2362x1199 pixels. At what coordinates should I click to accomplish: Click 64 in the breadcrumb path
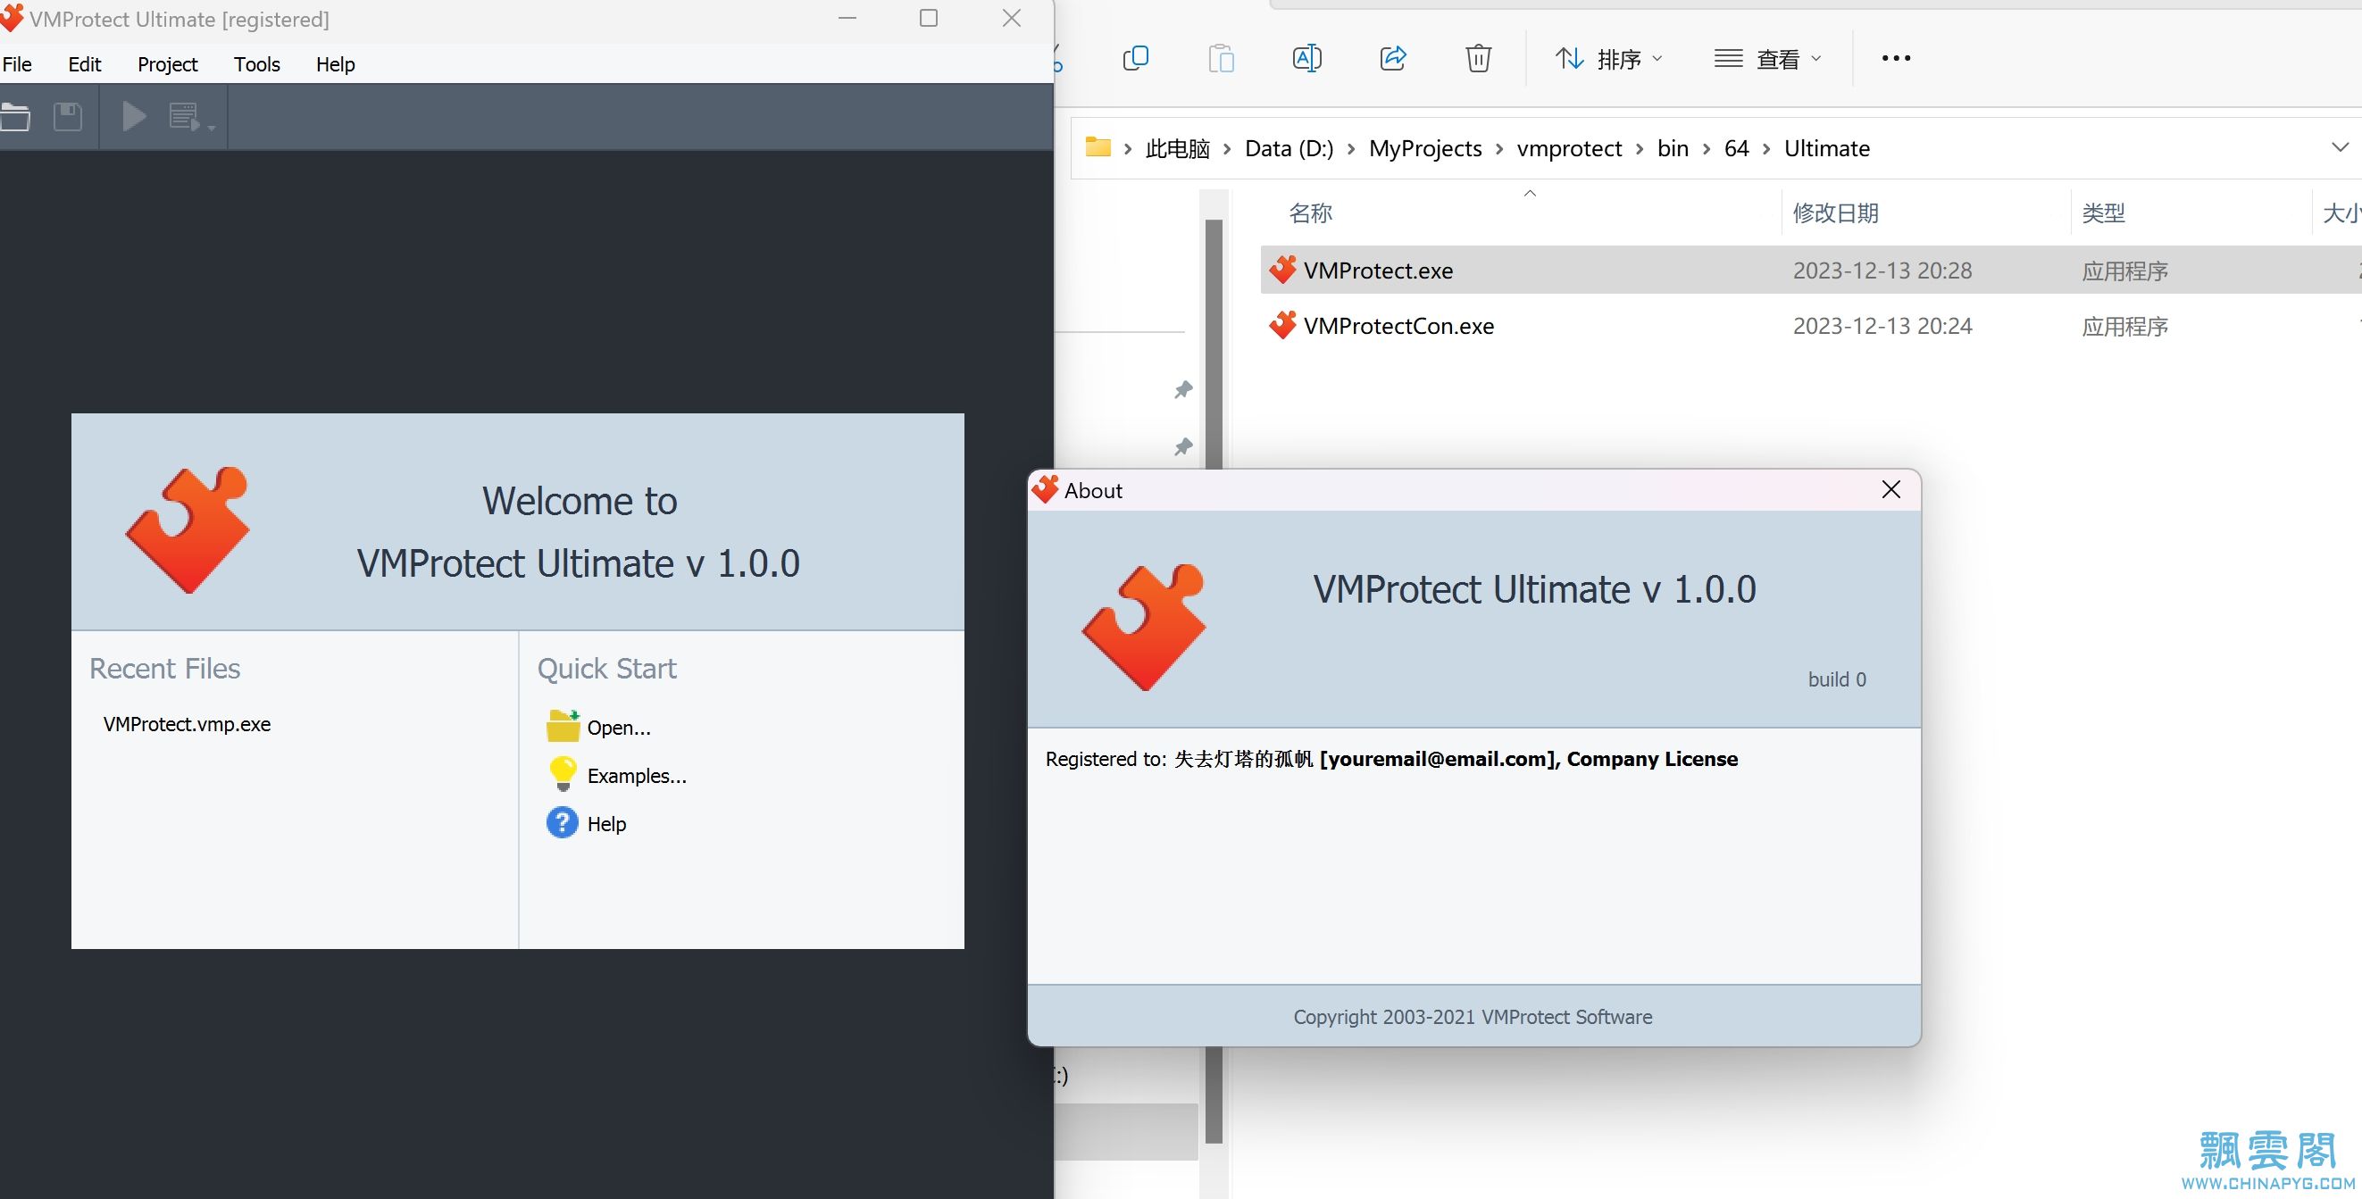click(1737, 148)
